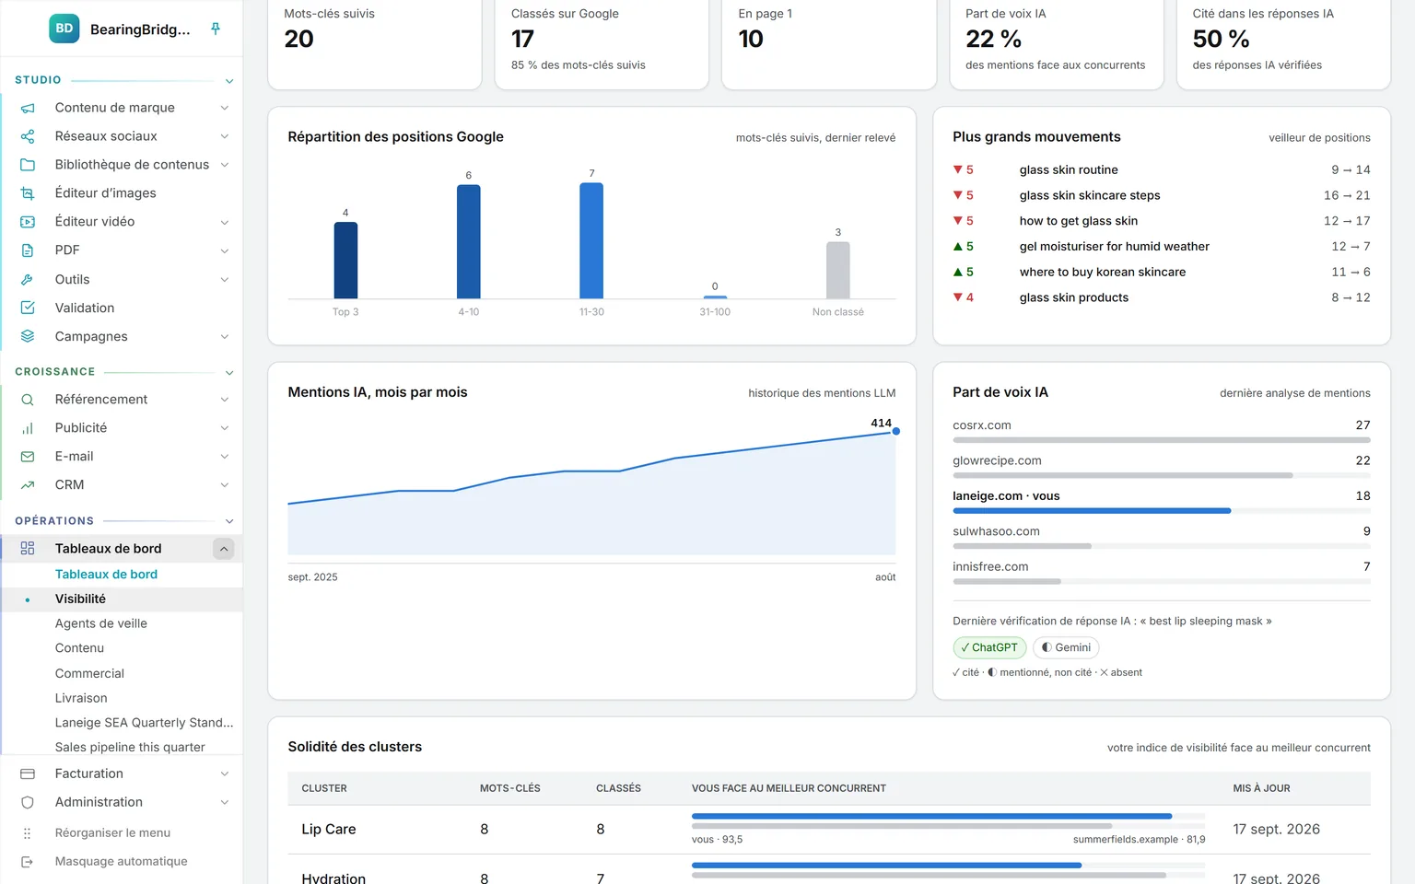Click the Administration shield icon
This screenshot has height=884, width=1415.
coord(28,802)
